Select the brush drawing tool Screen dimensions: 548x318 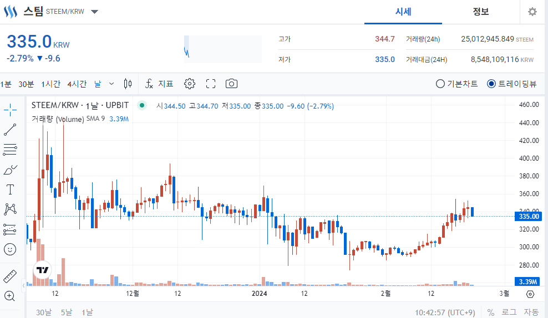pyautogui.click(x=10, y=170)
